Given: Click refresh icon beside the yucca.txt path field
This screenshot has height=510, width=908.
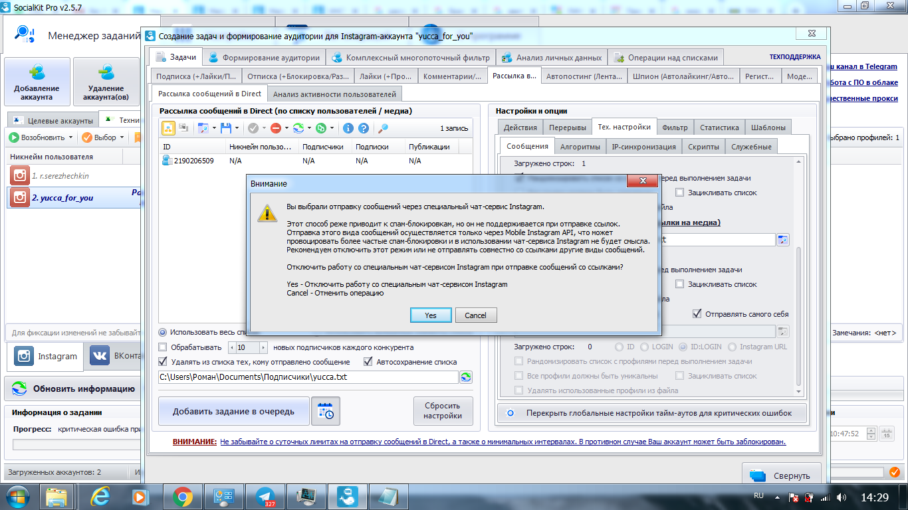Looking at the screenshot, I should (x=466, y=377).
